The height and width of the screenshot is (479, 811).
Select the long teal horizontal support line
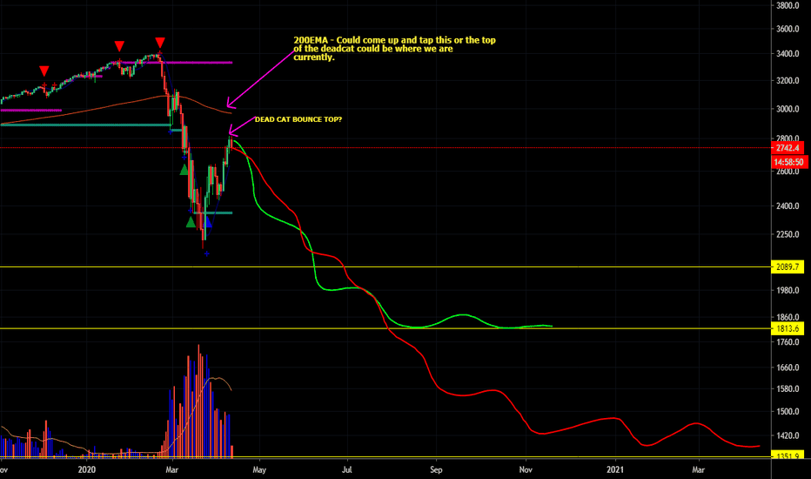84,125
